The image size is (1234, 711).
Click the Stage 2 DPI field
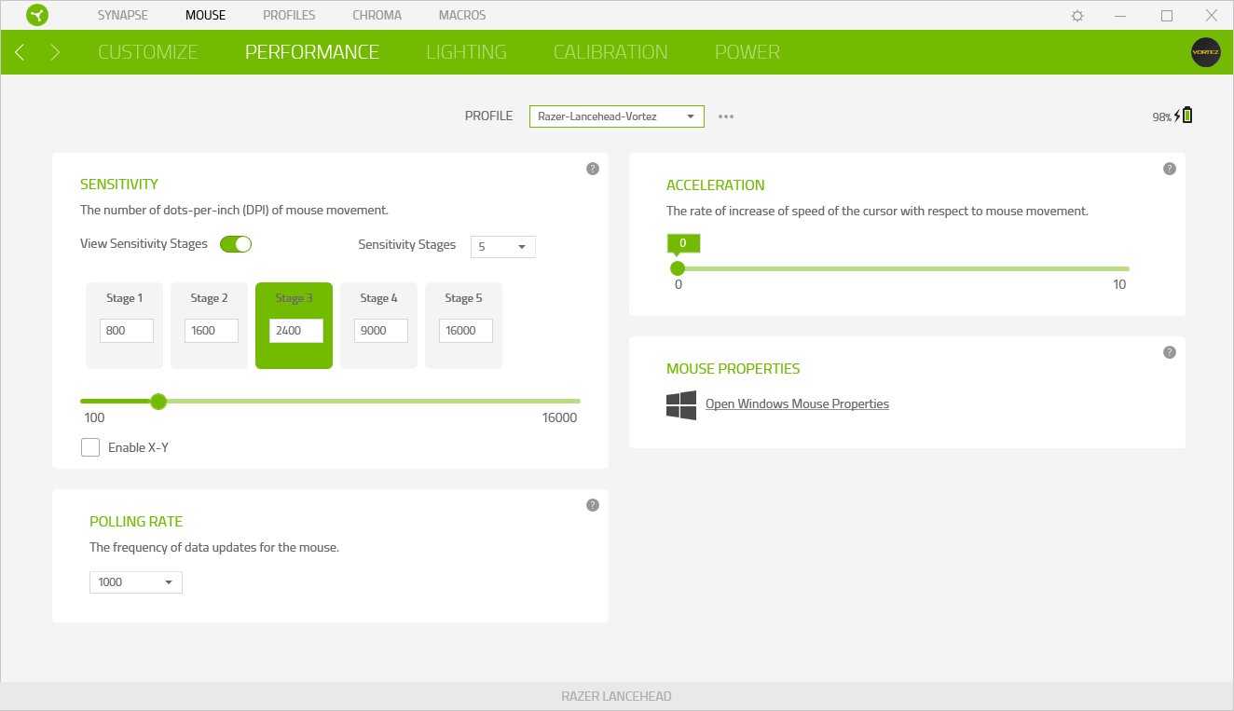tap(212, 331)
